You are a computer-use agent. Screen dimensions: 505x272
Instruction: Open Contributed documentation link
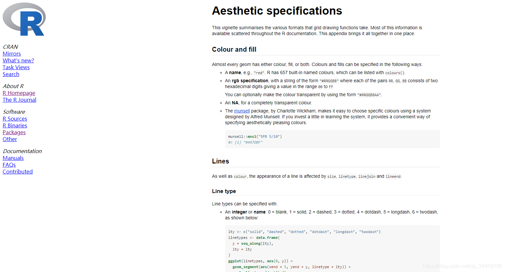tap(18, 172)
